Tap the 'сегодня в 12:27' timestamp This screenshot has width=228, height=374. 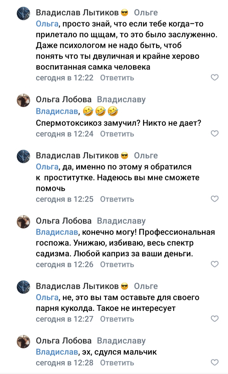coord(65,319)
